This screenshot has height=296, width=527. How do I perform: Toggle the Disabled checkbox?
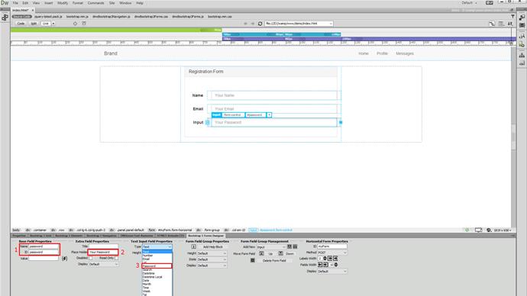click(90, 258)
